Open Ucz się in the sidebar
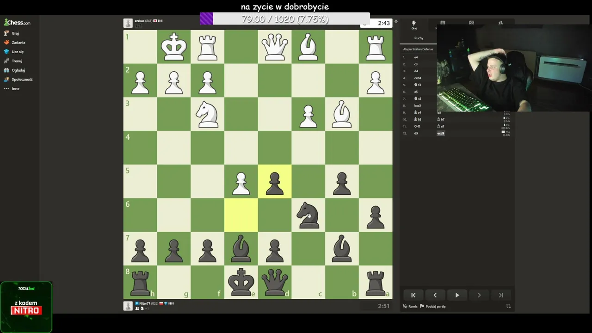The height and width of the screenshot is (333, 592). point(13,52)
